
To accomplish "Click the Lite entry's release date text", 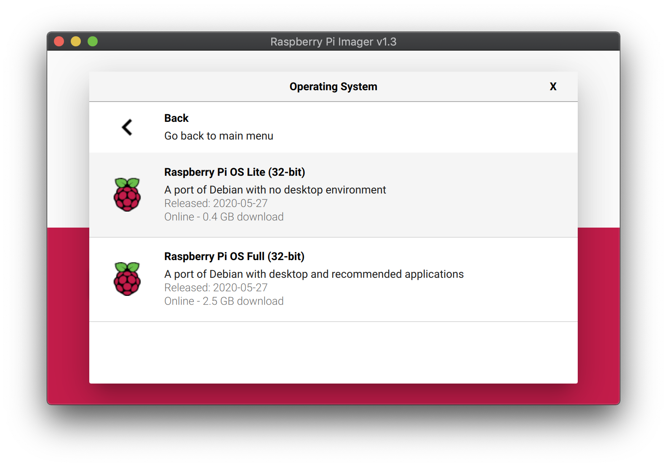I will click(x=216, y=203).
